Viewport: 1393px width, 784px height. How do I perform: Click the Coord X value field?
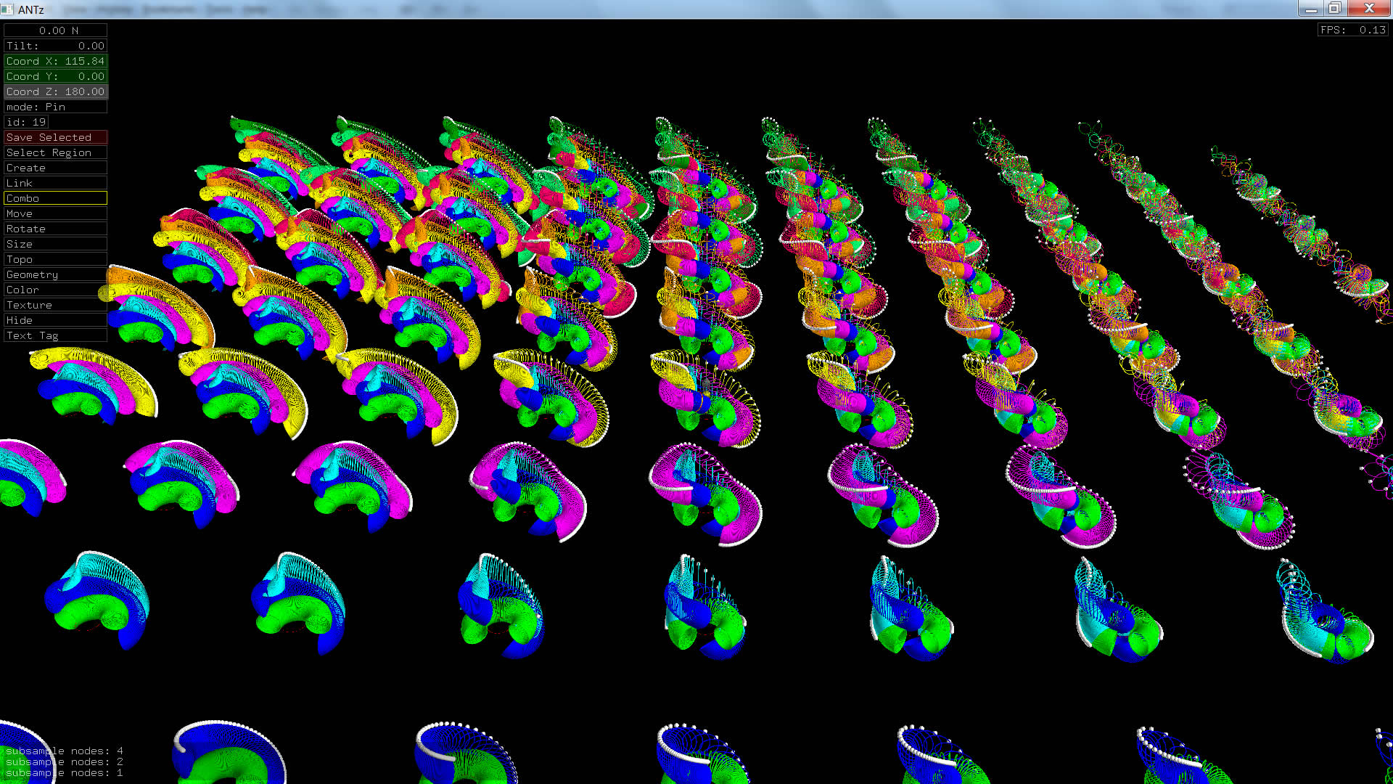click(55, 61)
